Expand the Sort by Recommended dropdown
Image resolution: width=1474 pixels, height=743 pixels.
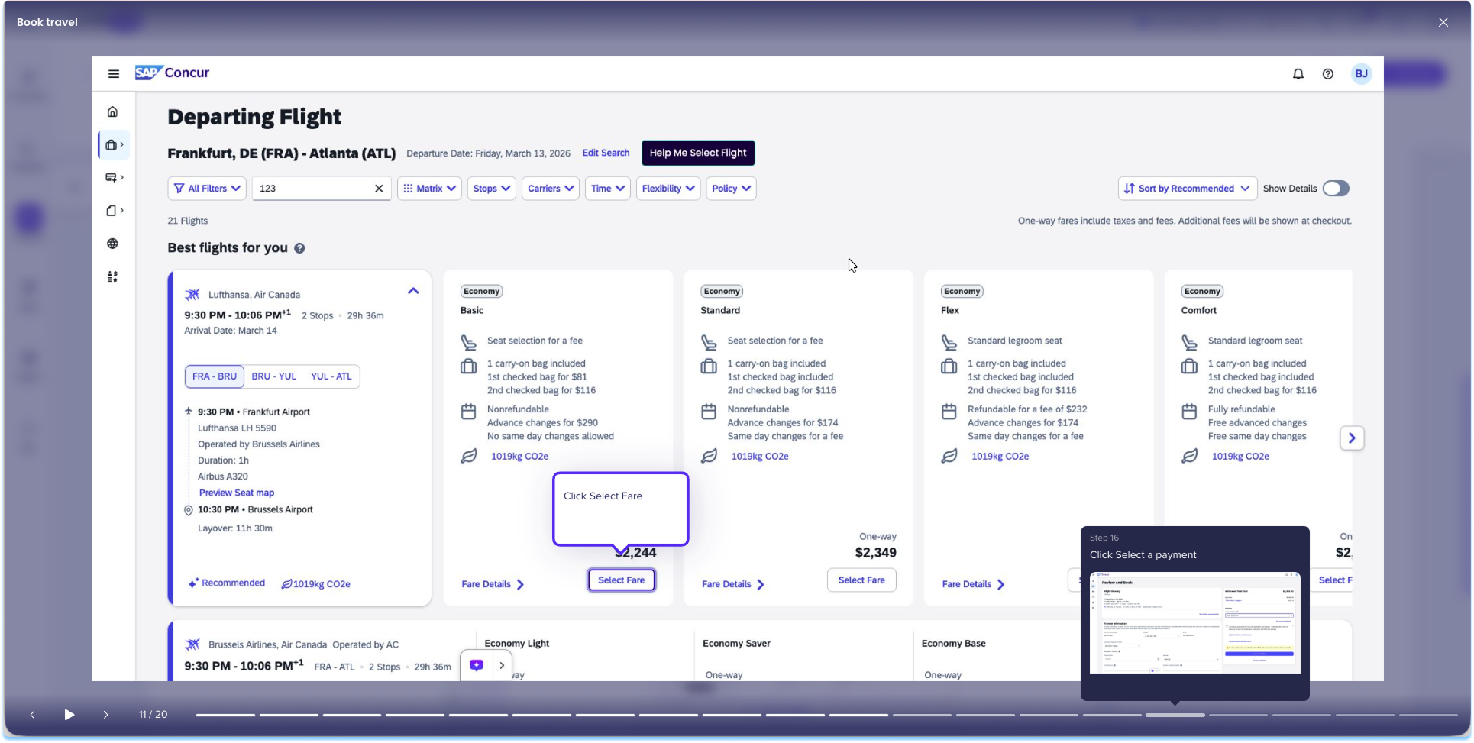(1187, 189)
